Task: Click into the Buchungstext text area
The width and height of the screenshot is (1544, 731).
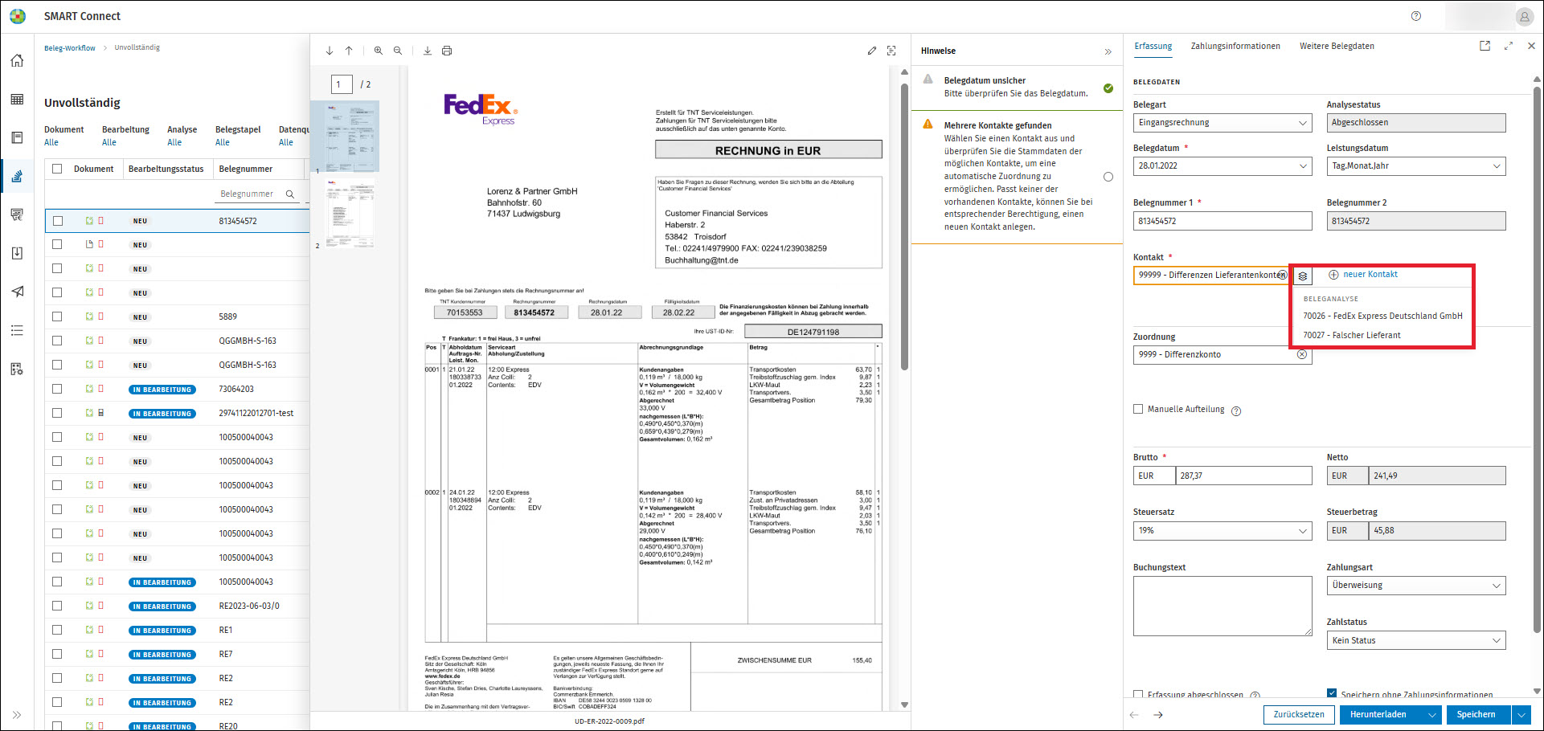Action: click(1223, 606)
